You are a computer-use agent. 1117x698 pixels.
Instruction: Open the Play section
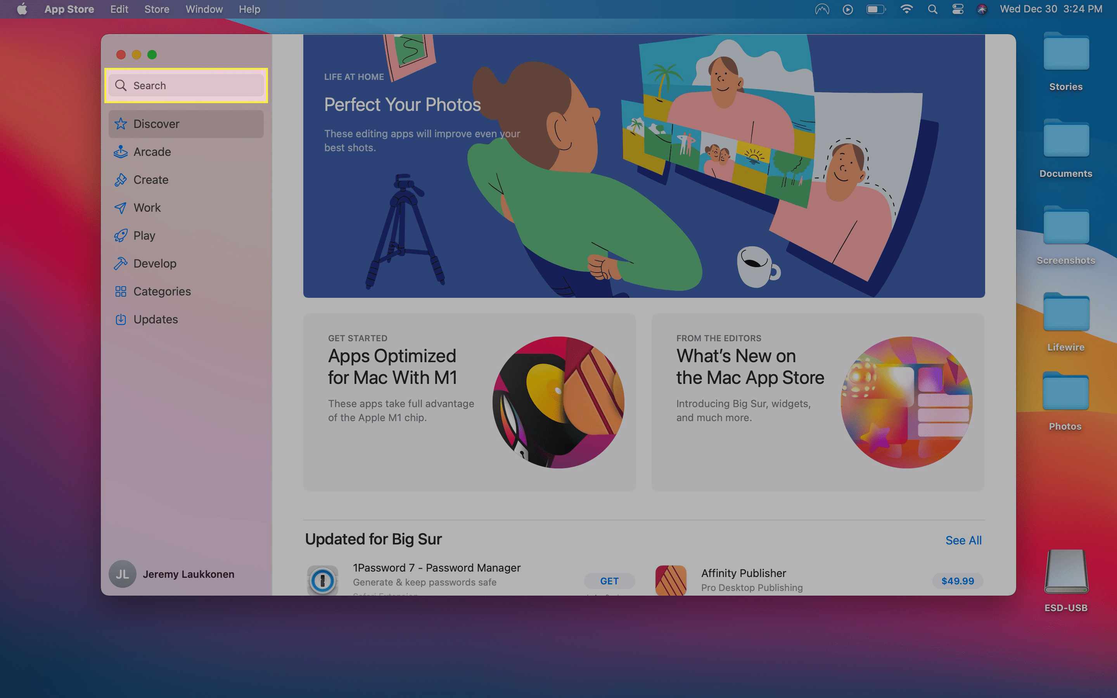coord(186,235)
